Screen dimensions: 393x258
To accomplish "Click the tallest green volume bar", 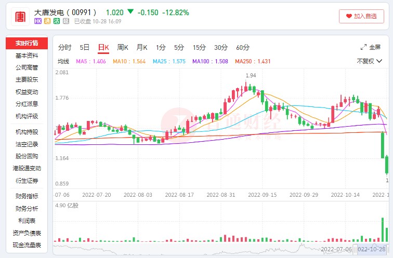I will pos(383,230).
